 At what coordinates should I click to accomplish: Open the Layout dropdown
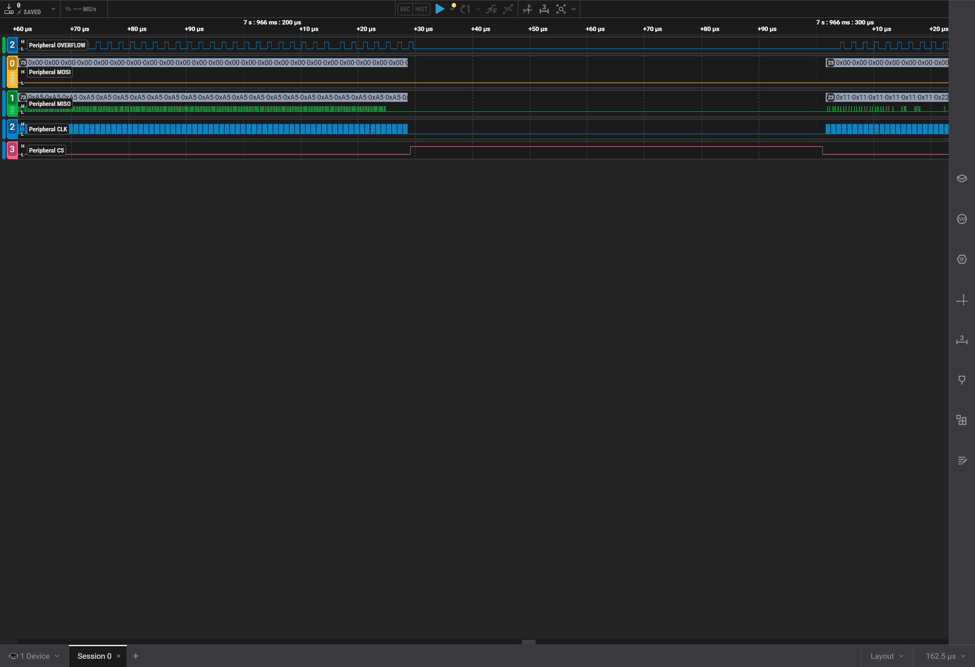coord(887,656)
